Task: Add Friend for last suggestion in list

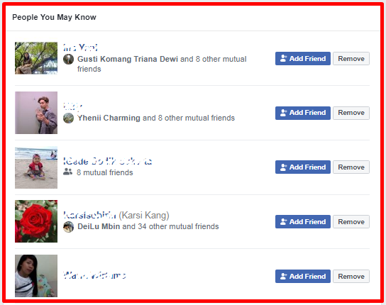Action: (x=303, y=276)
